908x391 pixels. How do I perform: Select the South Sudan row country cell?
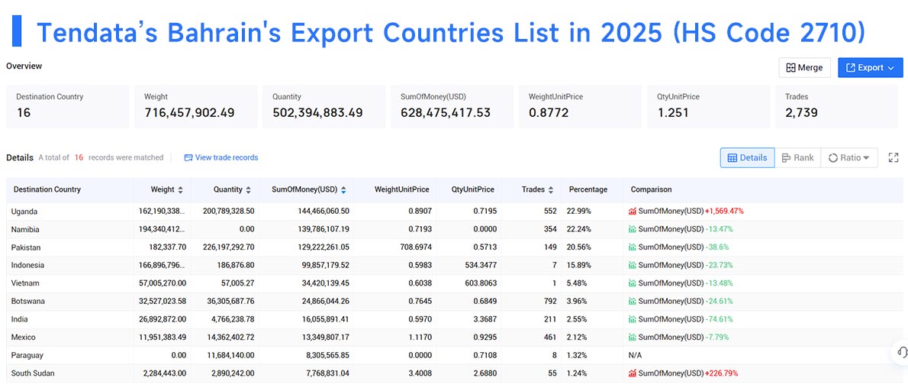(x=70, y=373)
